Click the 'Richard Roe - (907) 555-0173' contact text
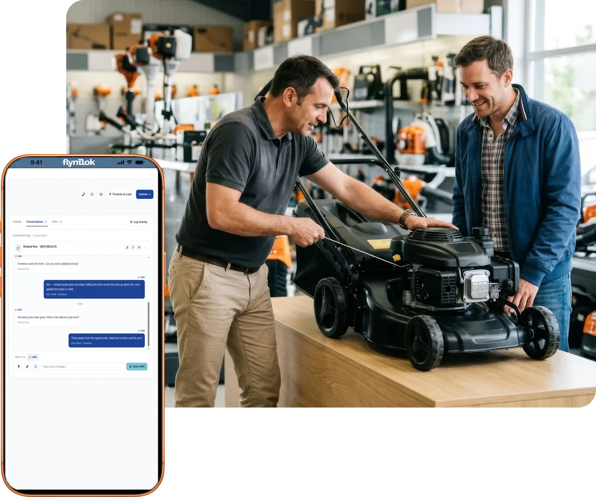596x497 pixels. point(40,247)
